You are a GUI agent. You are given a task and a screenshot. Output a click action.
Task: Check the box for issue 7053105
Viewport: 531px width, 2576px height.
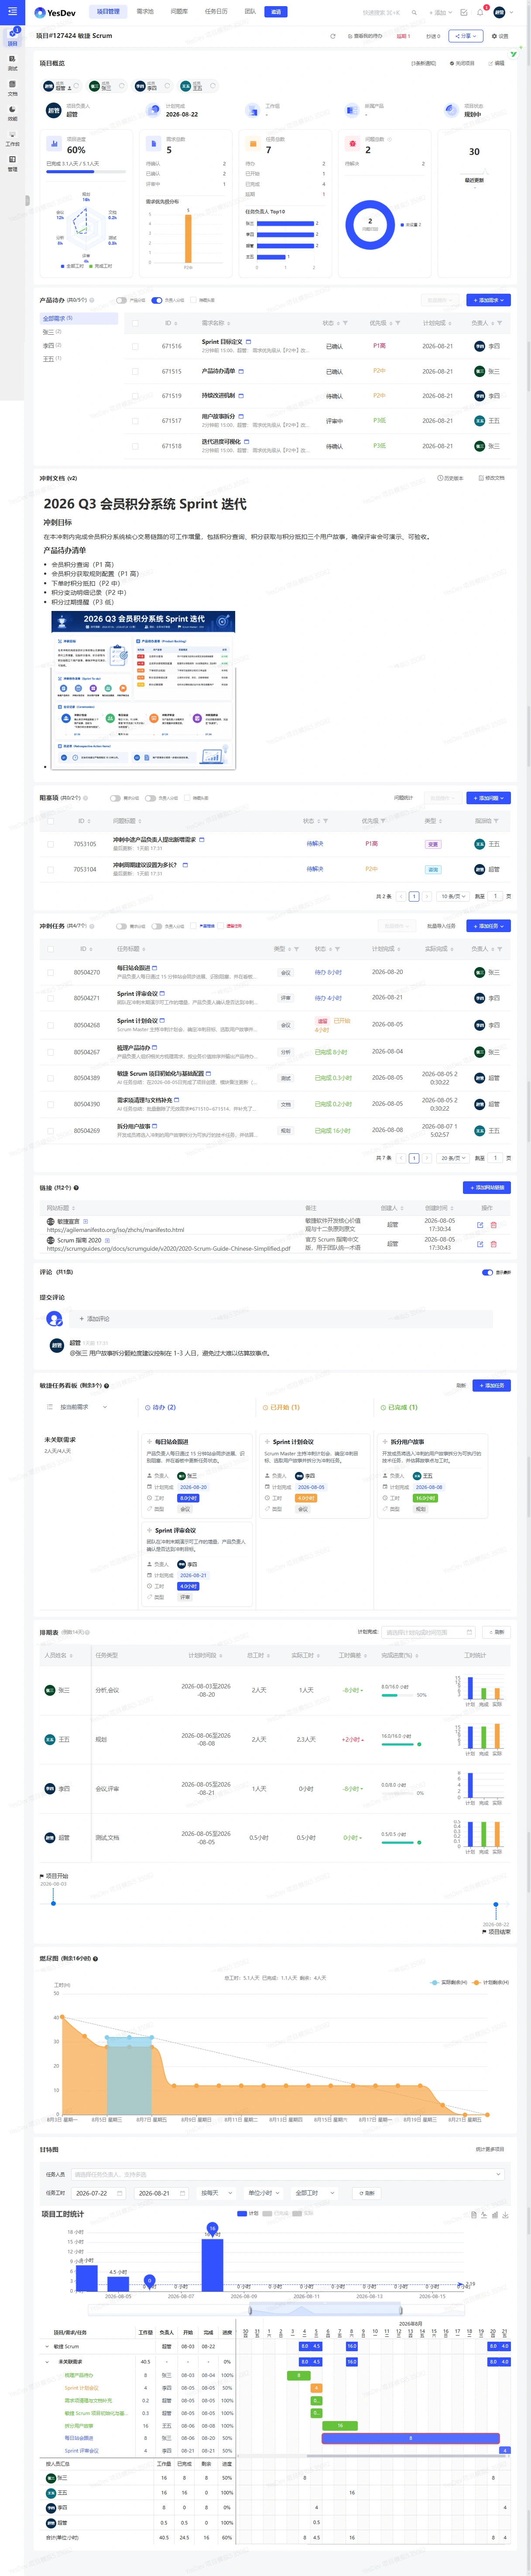click(x=50, y=844)
